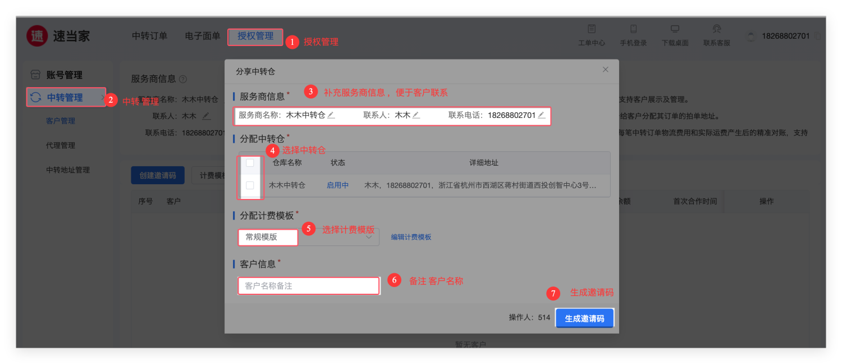Click the 编辑计费模板 link
Viewport: 842px width, 364px height.
411,237
